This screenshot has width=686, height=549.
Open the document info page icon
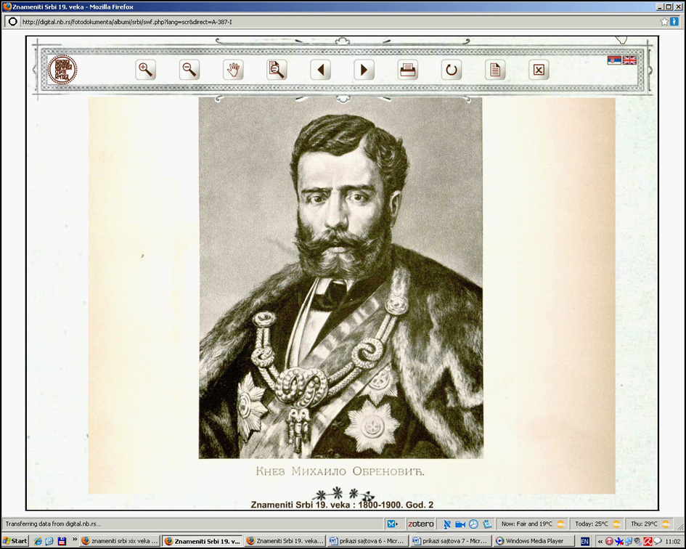click(495, 70)
